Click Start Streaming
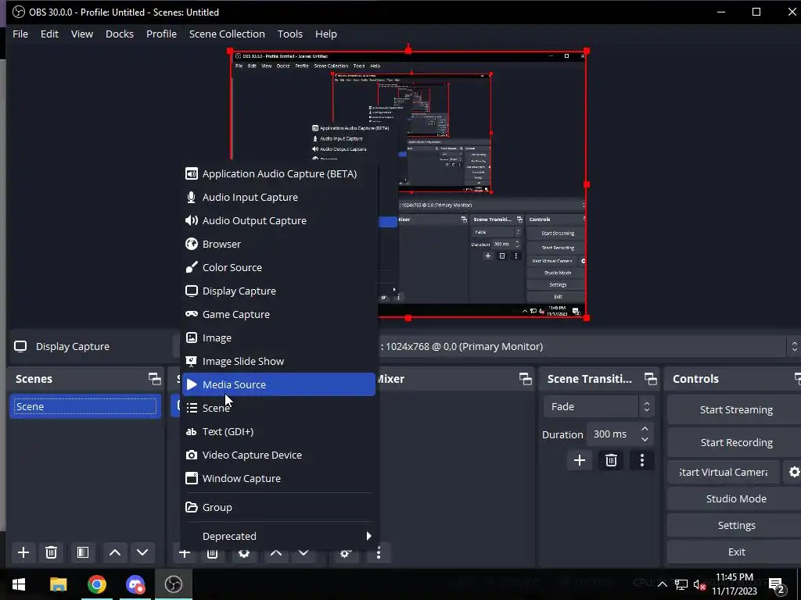Image resolution: width=801 pixels, height=600 pixels. (735, 409)
